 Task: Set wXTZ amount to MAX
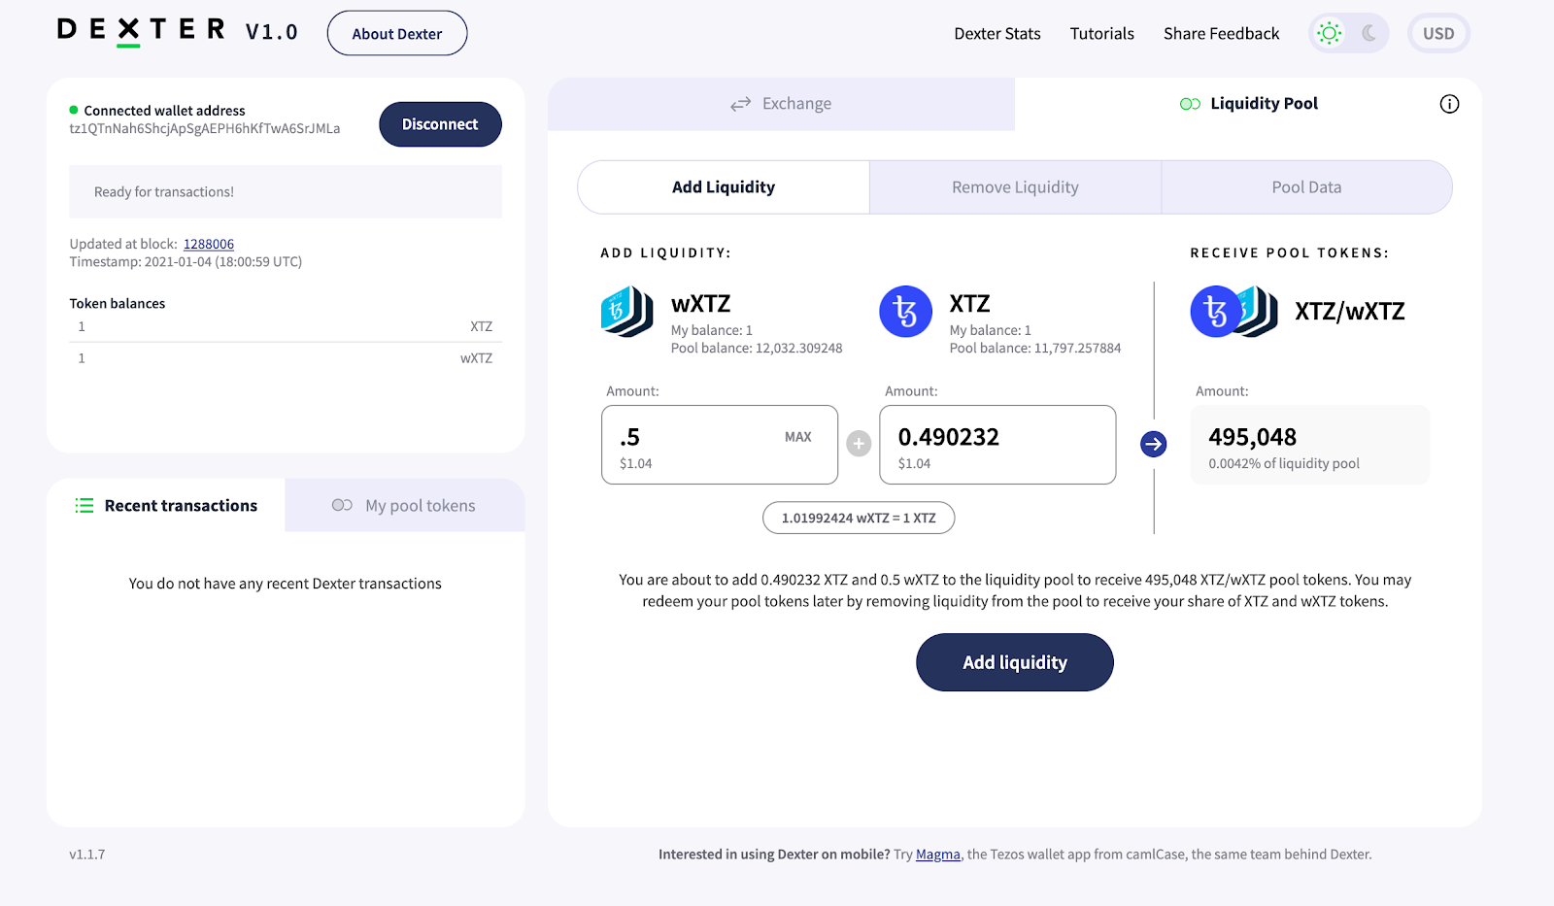click(798, 437)
